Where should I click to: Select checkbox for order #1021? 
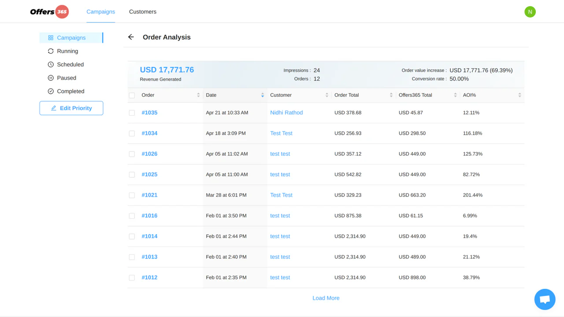pyautogui.click(x=132, y=195)
